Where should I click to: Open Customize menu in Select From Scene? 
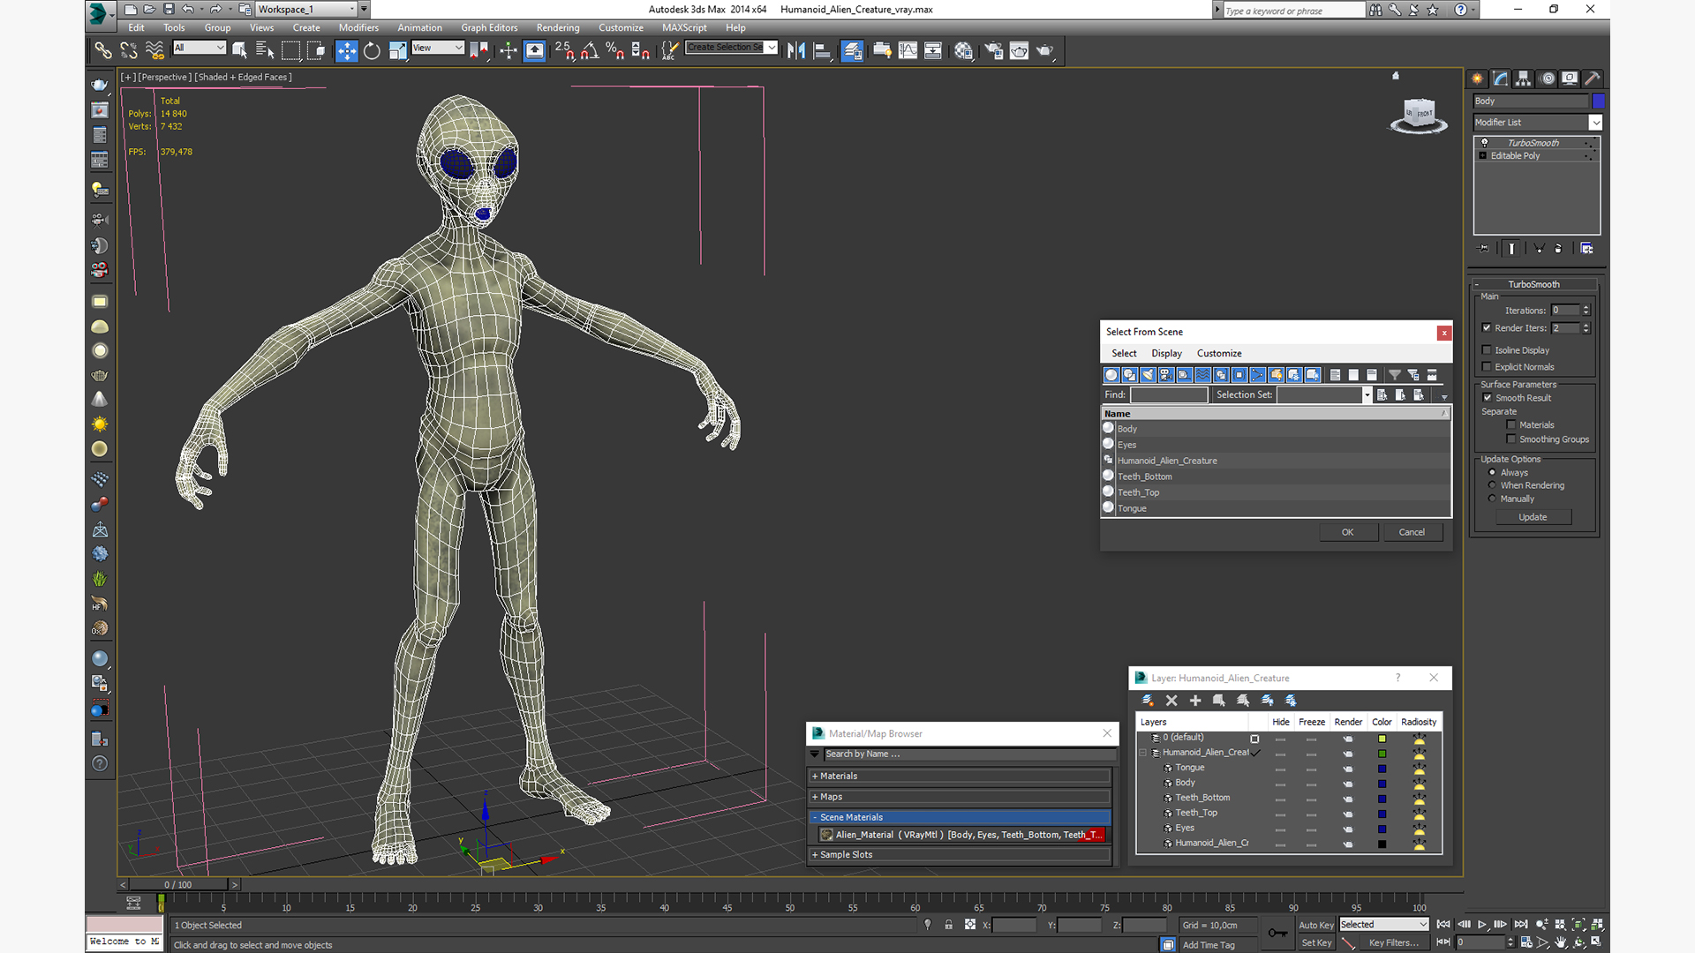(x=1219, y=353)
